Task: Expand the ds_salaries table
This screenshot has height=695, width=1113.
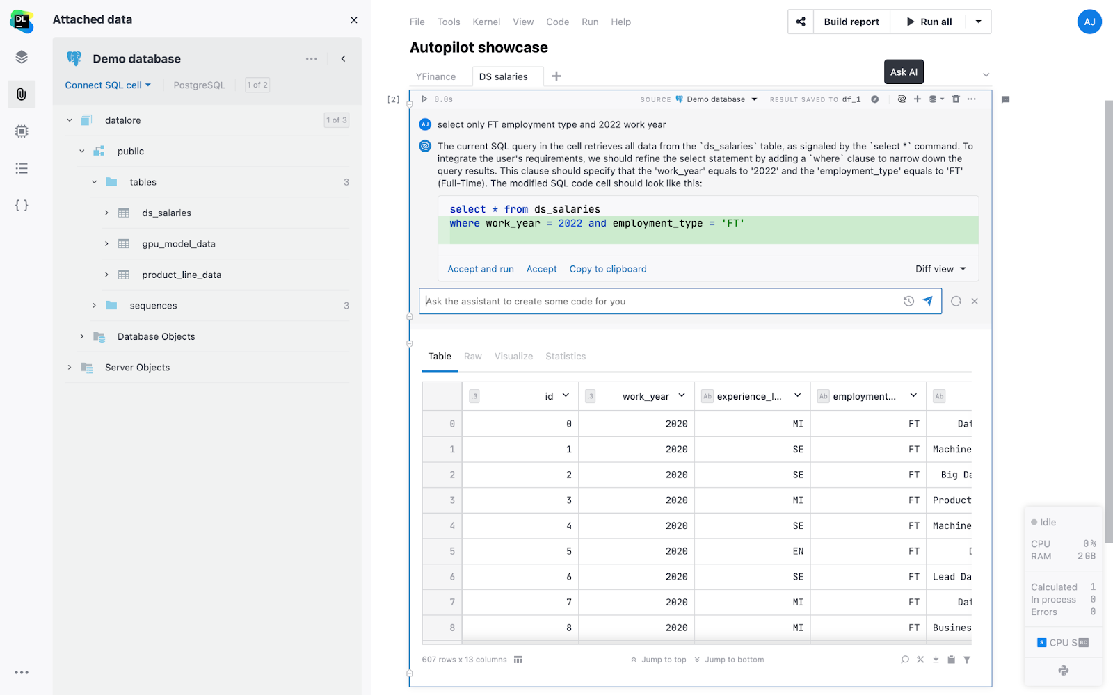Action: [106, 213]
